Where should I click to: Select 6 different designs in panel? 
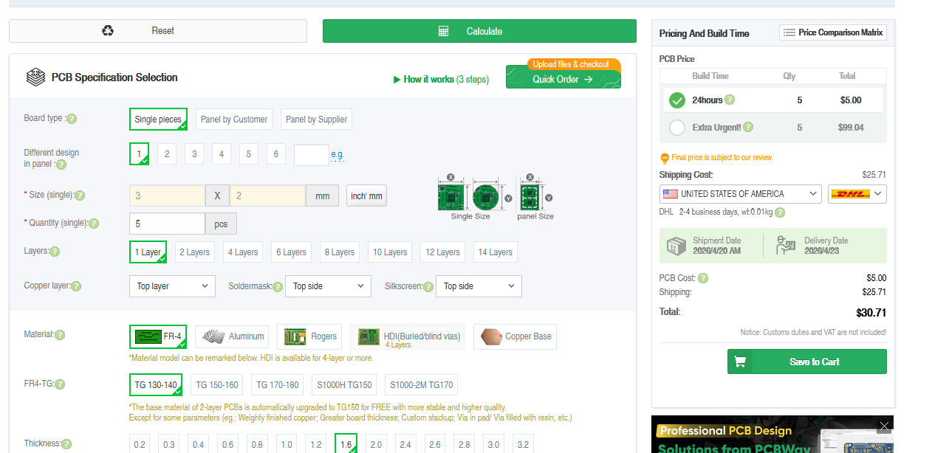275,154
